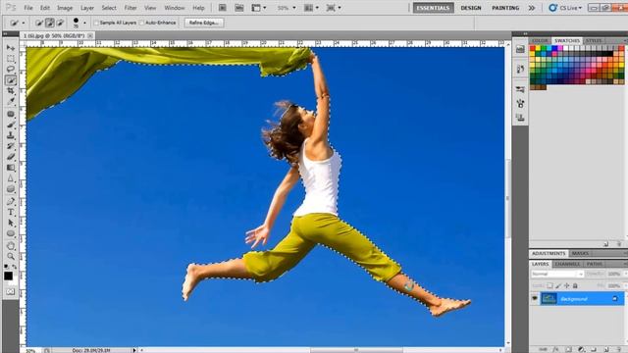Toggle Lock position

point(567,285)
